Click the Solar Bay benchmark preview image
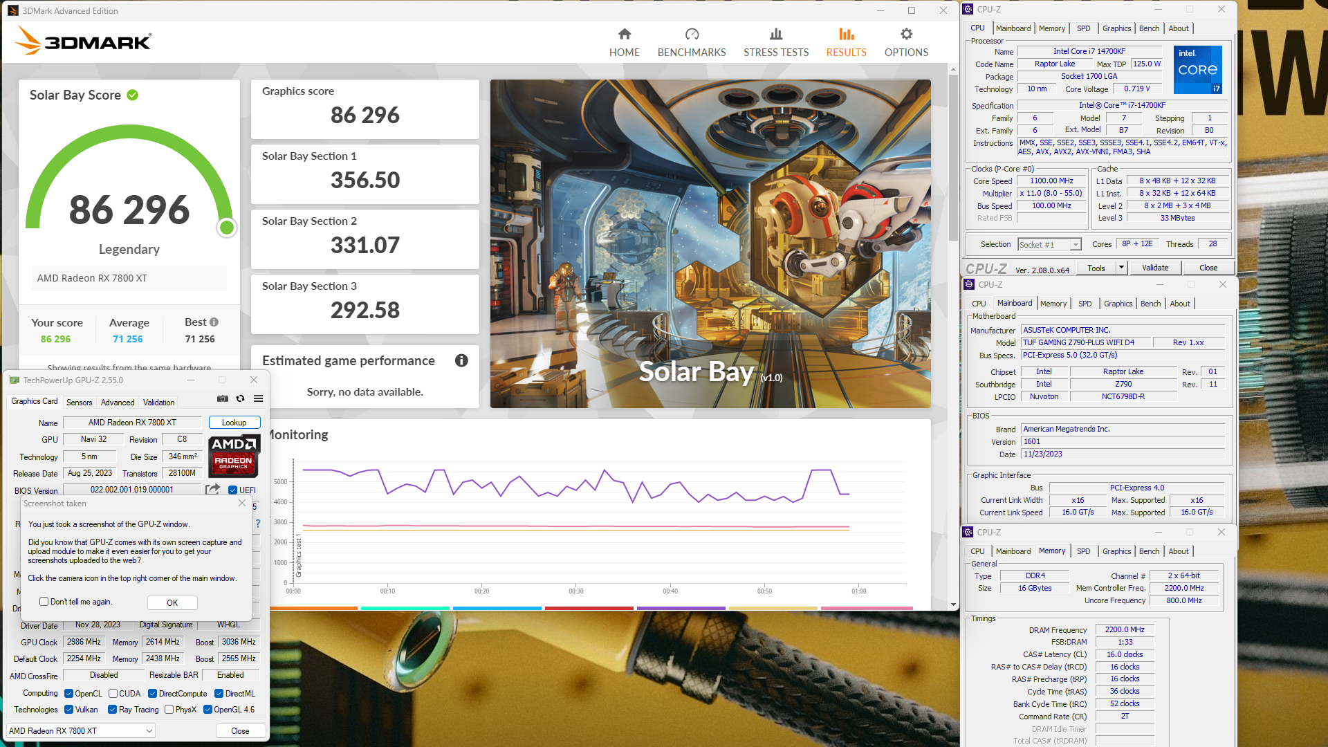1328x747 pixels. (710, 243)
